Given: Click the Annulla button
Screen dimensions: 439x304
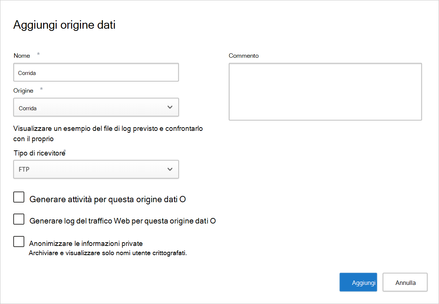Looking at the screenshot, I should tap(405, 282).
